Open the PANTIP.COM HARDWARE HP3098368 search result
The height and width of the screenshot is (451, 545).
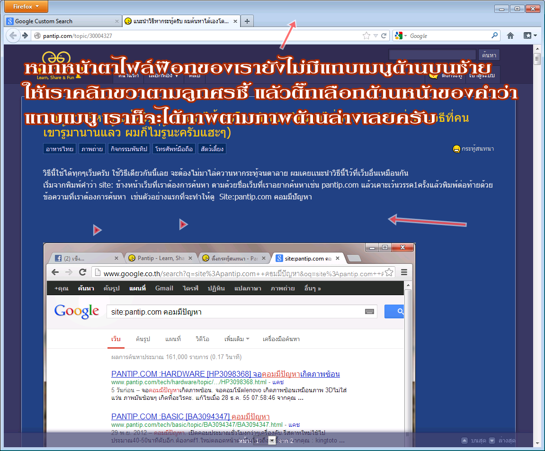pos(225,374)
